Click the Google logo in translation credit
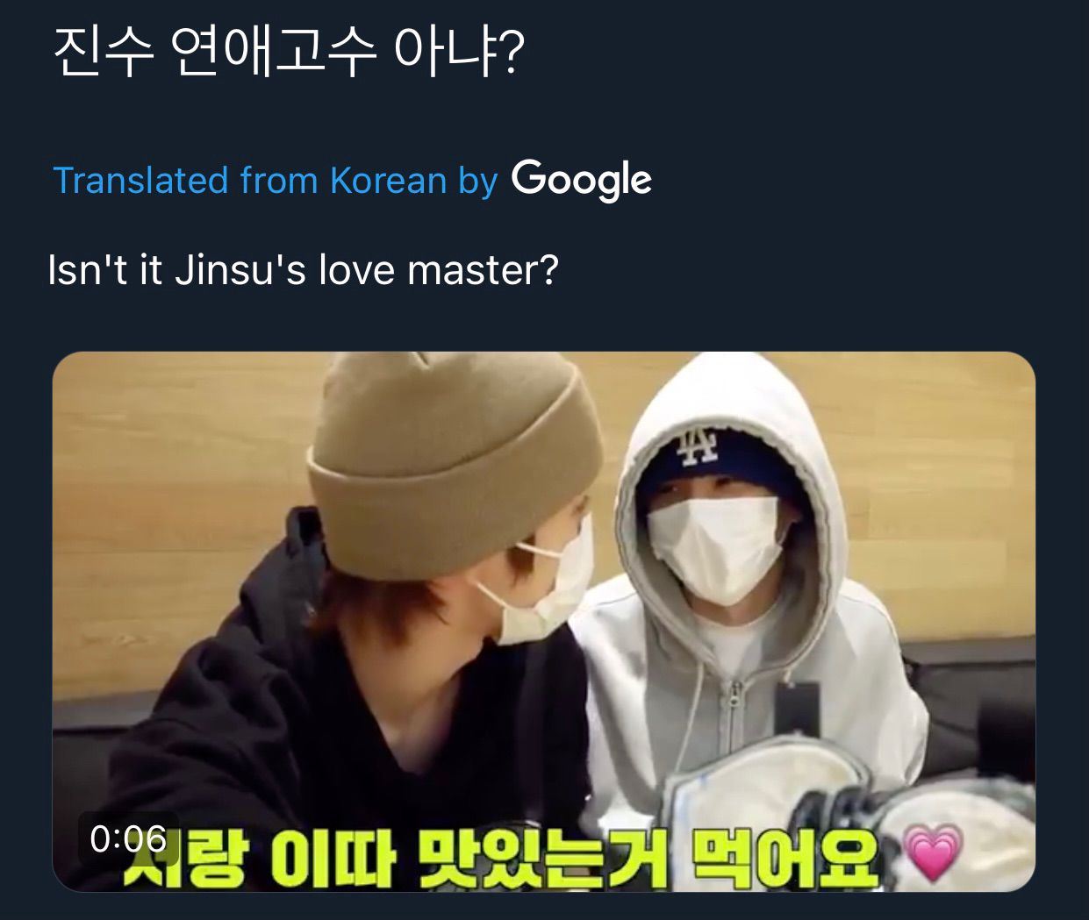Image resolution: width=1089 pixels, height=920 pixels. pos(582,179)
